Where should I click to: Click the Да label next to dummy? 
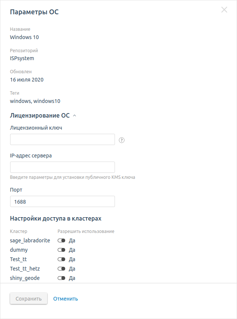(72, 250)
